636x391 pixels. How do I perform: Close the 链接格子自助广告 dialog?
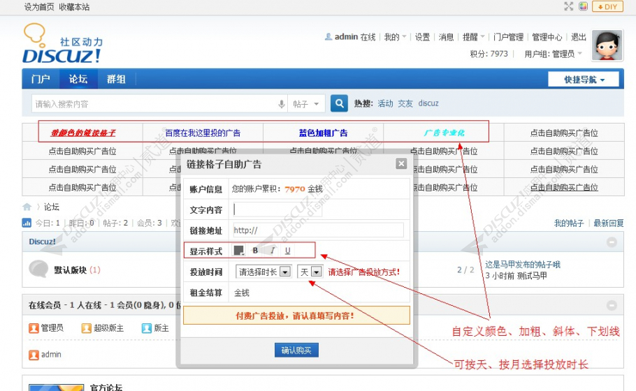point(401,163)
